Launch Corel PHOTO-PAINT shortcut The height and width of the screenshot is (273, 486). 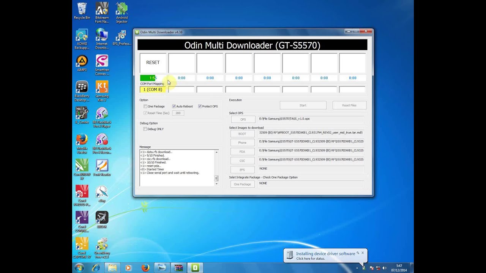click(x=82, y=196)
